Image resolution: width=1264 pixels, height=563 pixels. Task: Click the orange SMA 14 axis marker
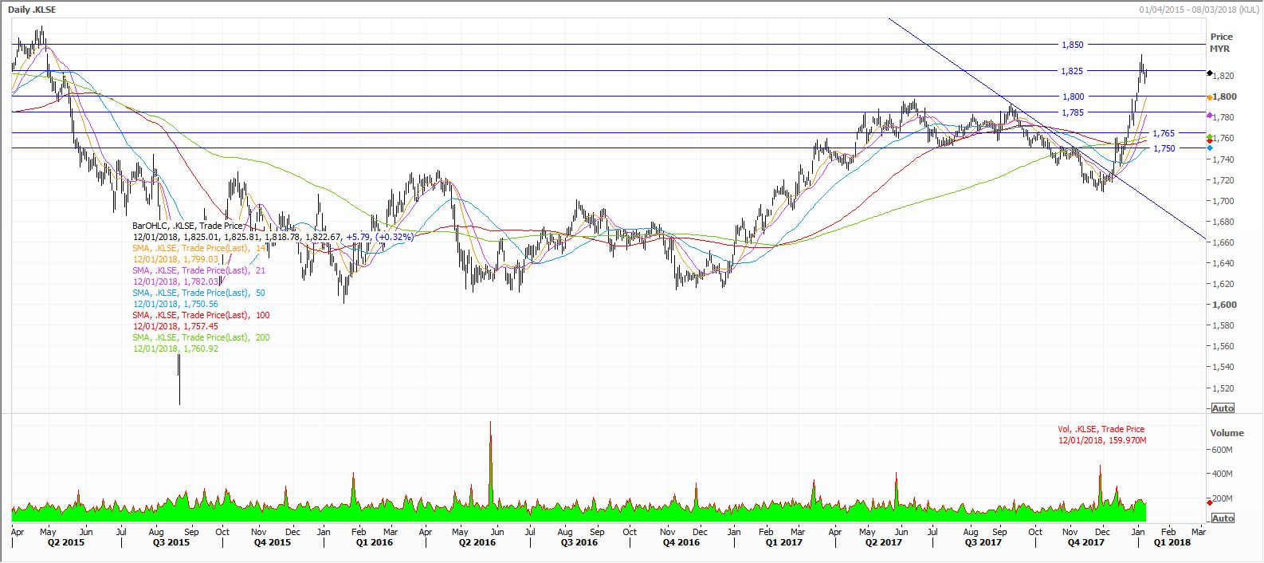click(x=1210, y=97)
